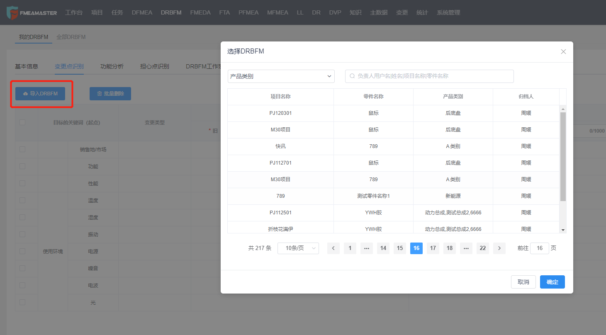Click the FMEAMASTER logo icon

pos(12,12)
